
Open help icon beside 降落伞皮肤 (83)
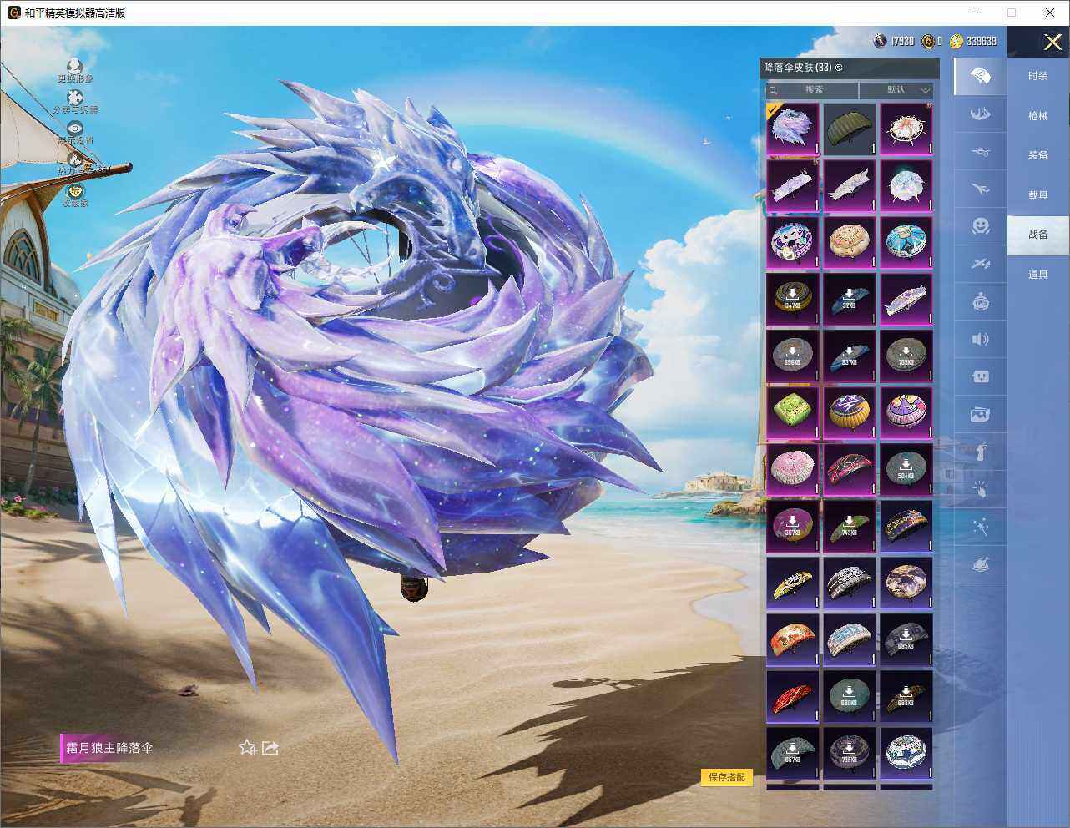click(839, 68)
